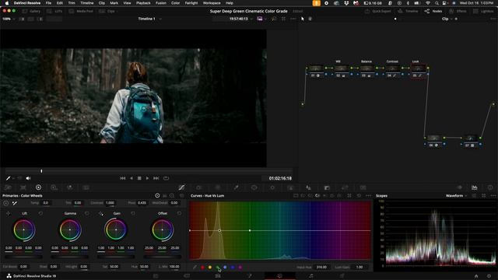Viewport: 498px width, 280px height.
Task: Open viewer mode dropdown next to timecode
Action: 261,19
